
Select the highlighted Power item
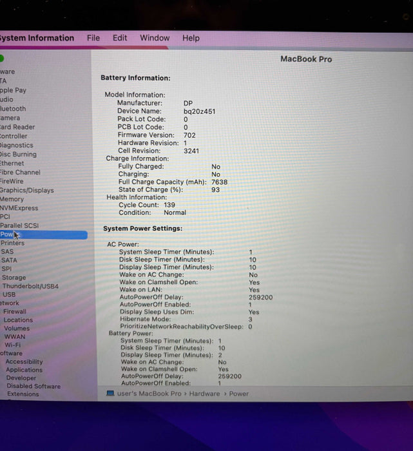44,235
